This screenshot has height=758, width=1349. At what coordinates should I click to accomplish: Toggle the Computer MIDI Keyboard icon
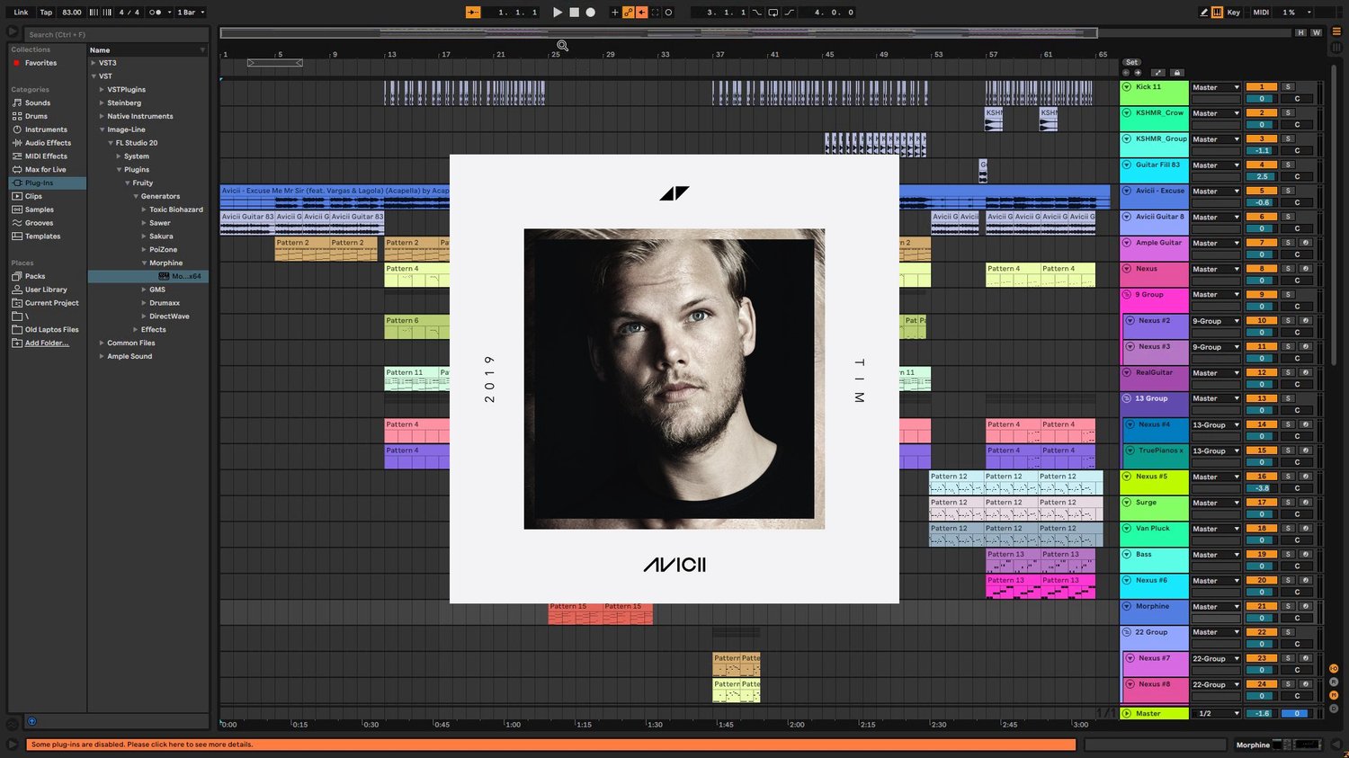[x=1217, y=13]
